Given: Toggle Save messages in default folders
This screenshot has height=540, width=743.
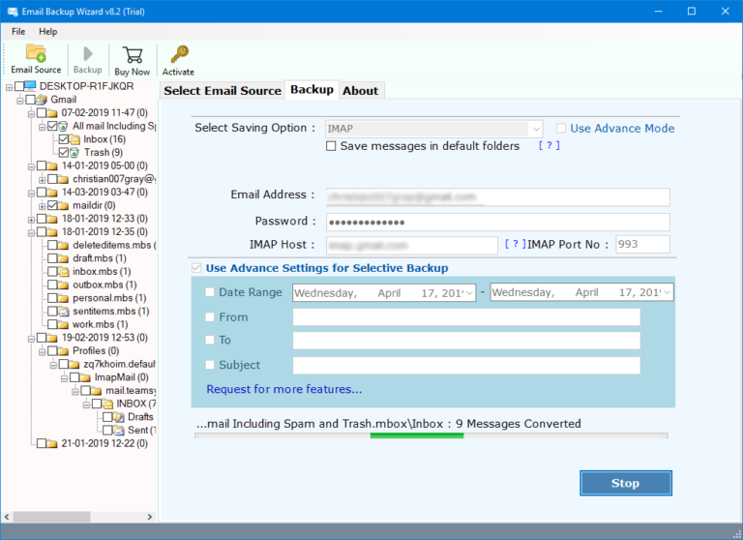Looking at the screenshot, I should [332, 147].
